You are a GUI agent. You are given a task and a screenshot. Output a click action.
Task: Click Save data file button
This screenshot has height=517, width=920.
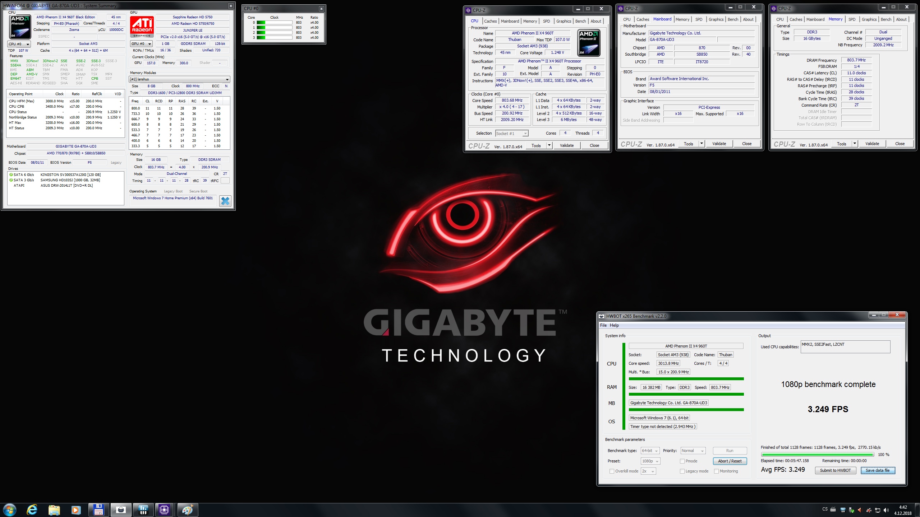(x=877, y=470)
